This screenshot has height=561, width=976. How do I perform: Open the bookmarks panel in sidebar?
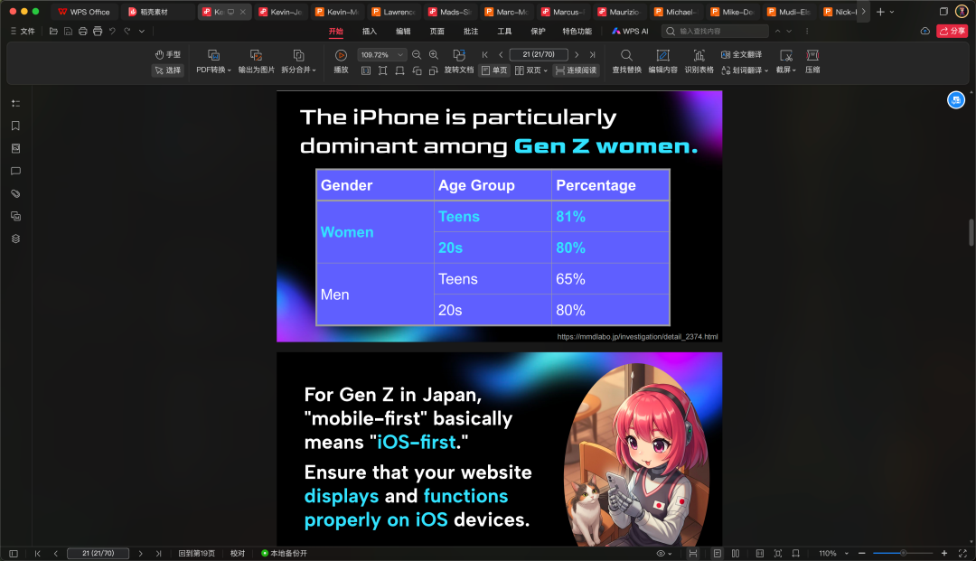[15, 126]
